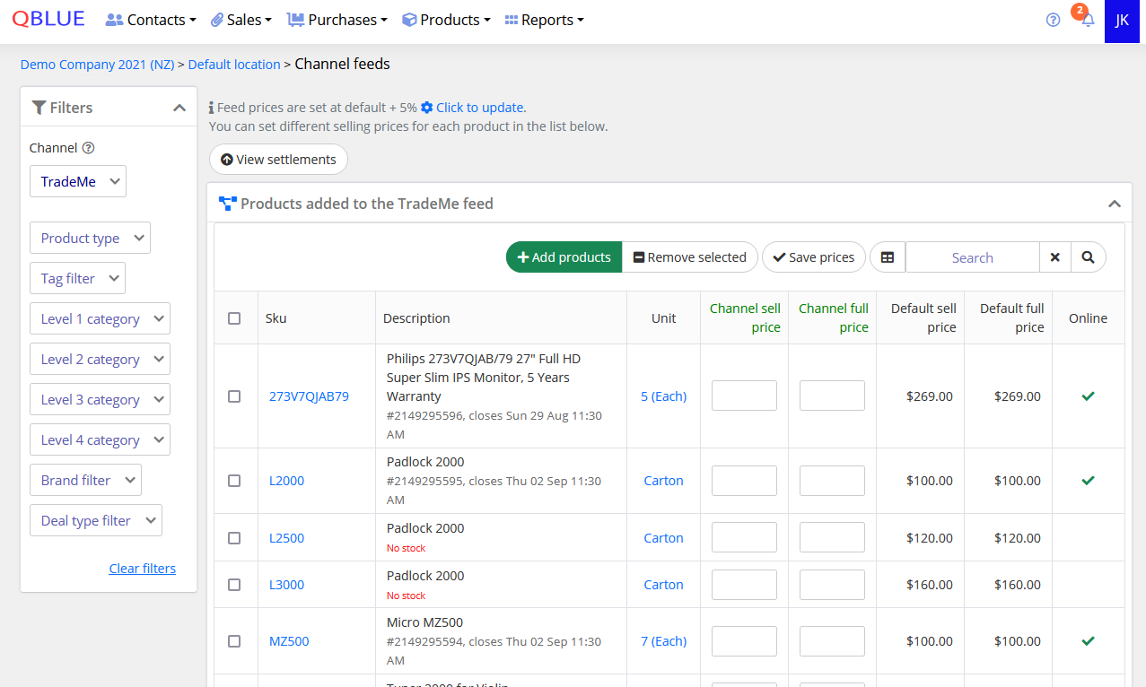1146x687 pixels.
Task: Open the notifications bell
Action: click(1088, 20)
